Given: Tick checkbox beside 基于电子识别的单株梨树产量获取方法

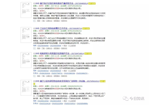Looking at the screenshot, I should tap(34, 3).
